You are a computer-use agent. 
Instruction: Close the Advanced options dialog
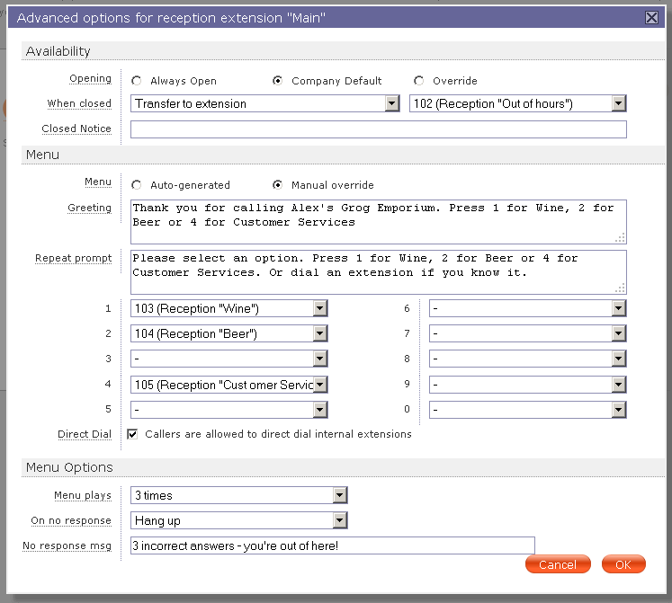pos(651,18)
